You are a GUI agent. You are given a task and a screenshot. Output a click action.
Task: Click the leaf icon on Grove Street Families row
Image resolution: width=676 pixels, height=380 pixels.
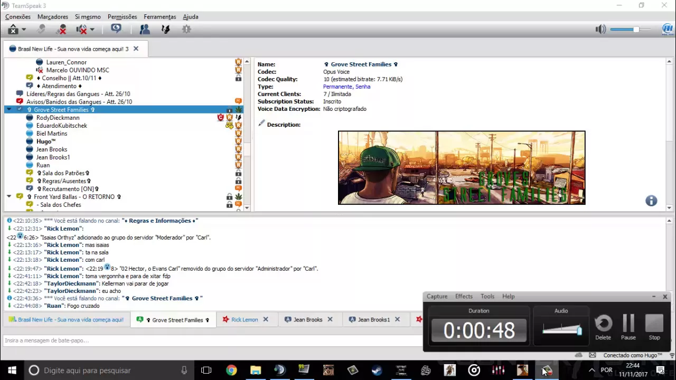[238, 110]
